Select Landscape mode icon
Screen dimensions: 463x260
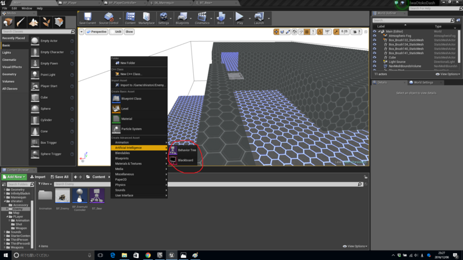click(34, 22)
